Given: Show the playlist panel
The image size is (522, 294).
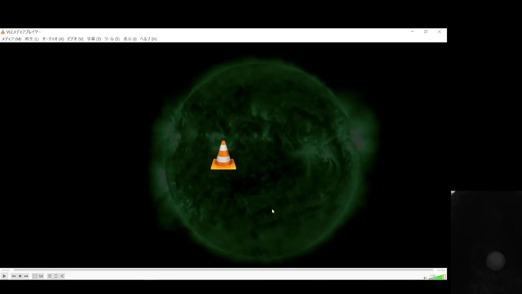Looking at the screenshot, I should [x=50, y=276].
